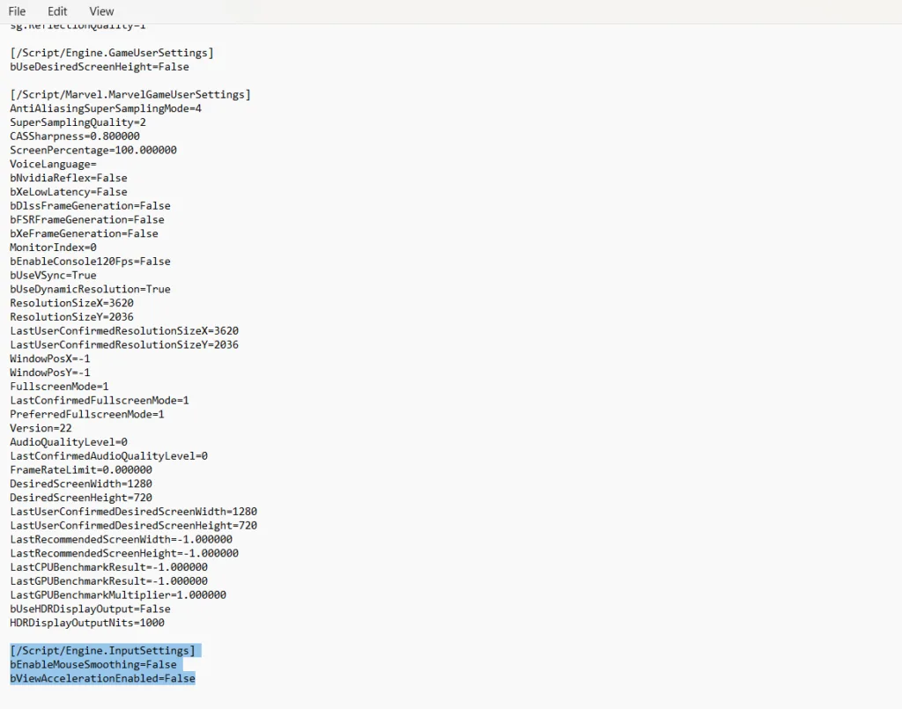Click the bUseDynamicResolution=True line
This screenshot has width=902, height=709.
pyautogui.click(x=91, y=289)
